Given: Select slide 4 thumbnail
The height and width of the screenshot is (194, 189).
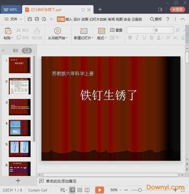Looking at the screenshot, I should [x=20, y=128].
